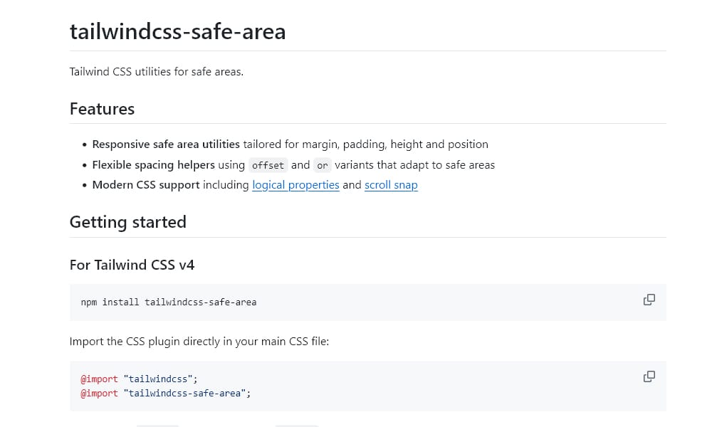This screenshot has height=427, width=712.
Task: Select the @import "tailwindcss" code line
Action: [140, 379]
